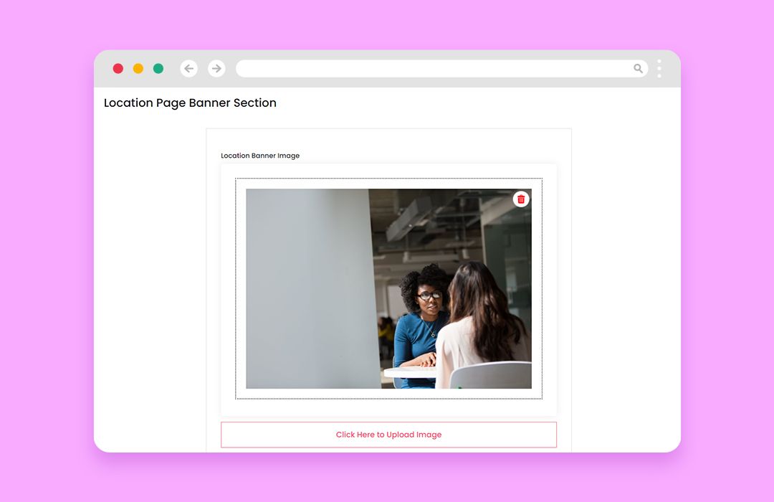Delete the banner image with red trash icon
774x502 pixels.
point(521,199)
